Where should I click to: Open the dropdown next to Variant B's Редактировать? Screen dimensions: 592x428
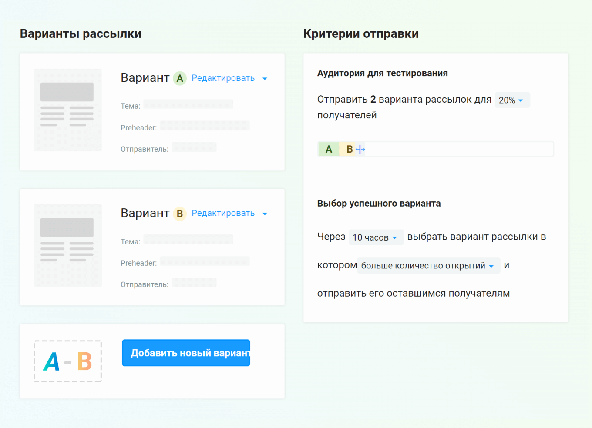tap(265, 214)
